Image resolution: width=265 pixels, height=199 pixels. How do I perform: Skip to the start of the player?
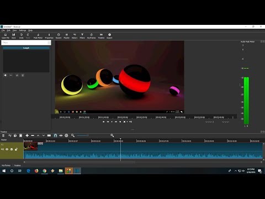(x=104, y=122)
